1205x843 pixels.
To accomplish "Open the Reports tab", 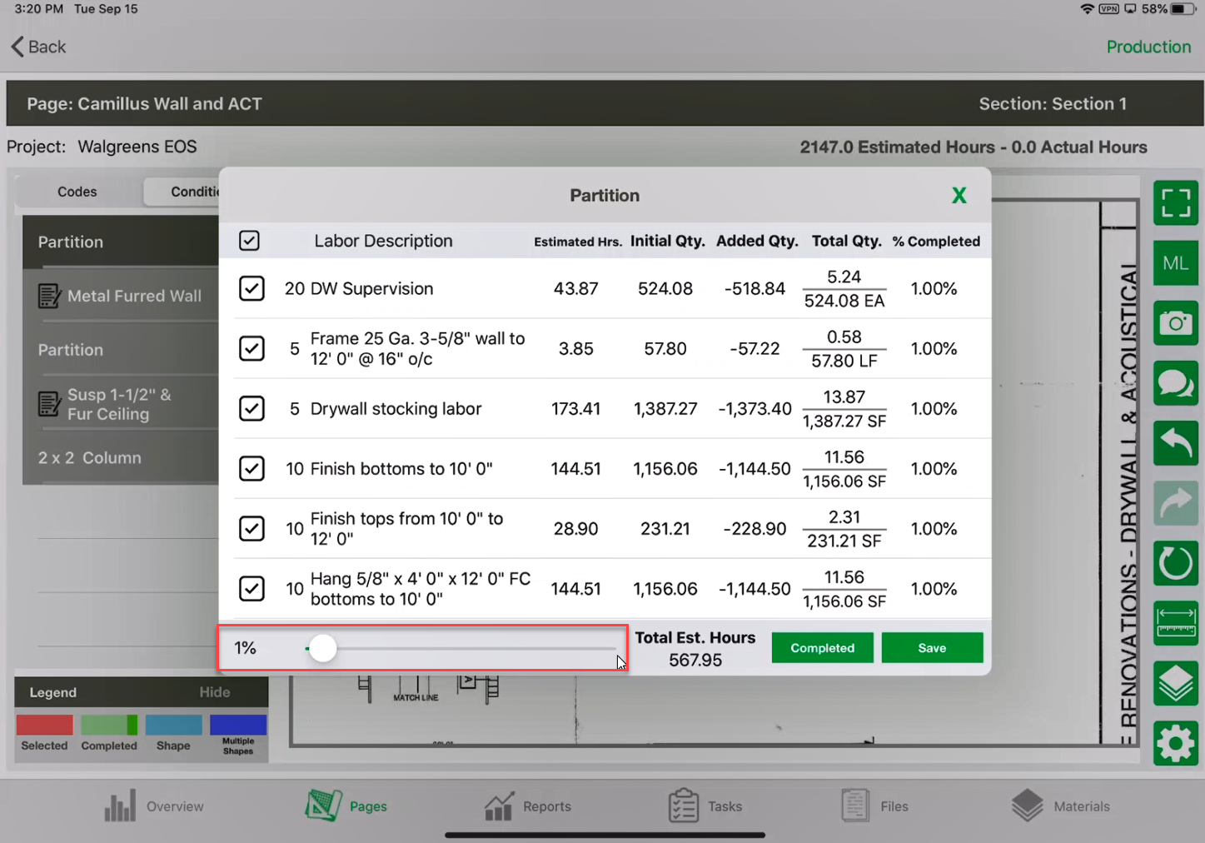I will (528, 806).
